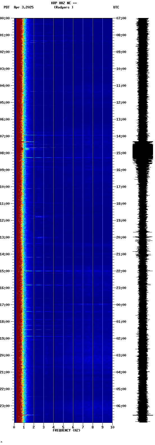Click the 'UTC' timezone label
155x445 pixels.
pyautogui.click(x=116, y=7)
